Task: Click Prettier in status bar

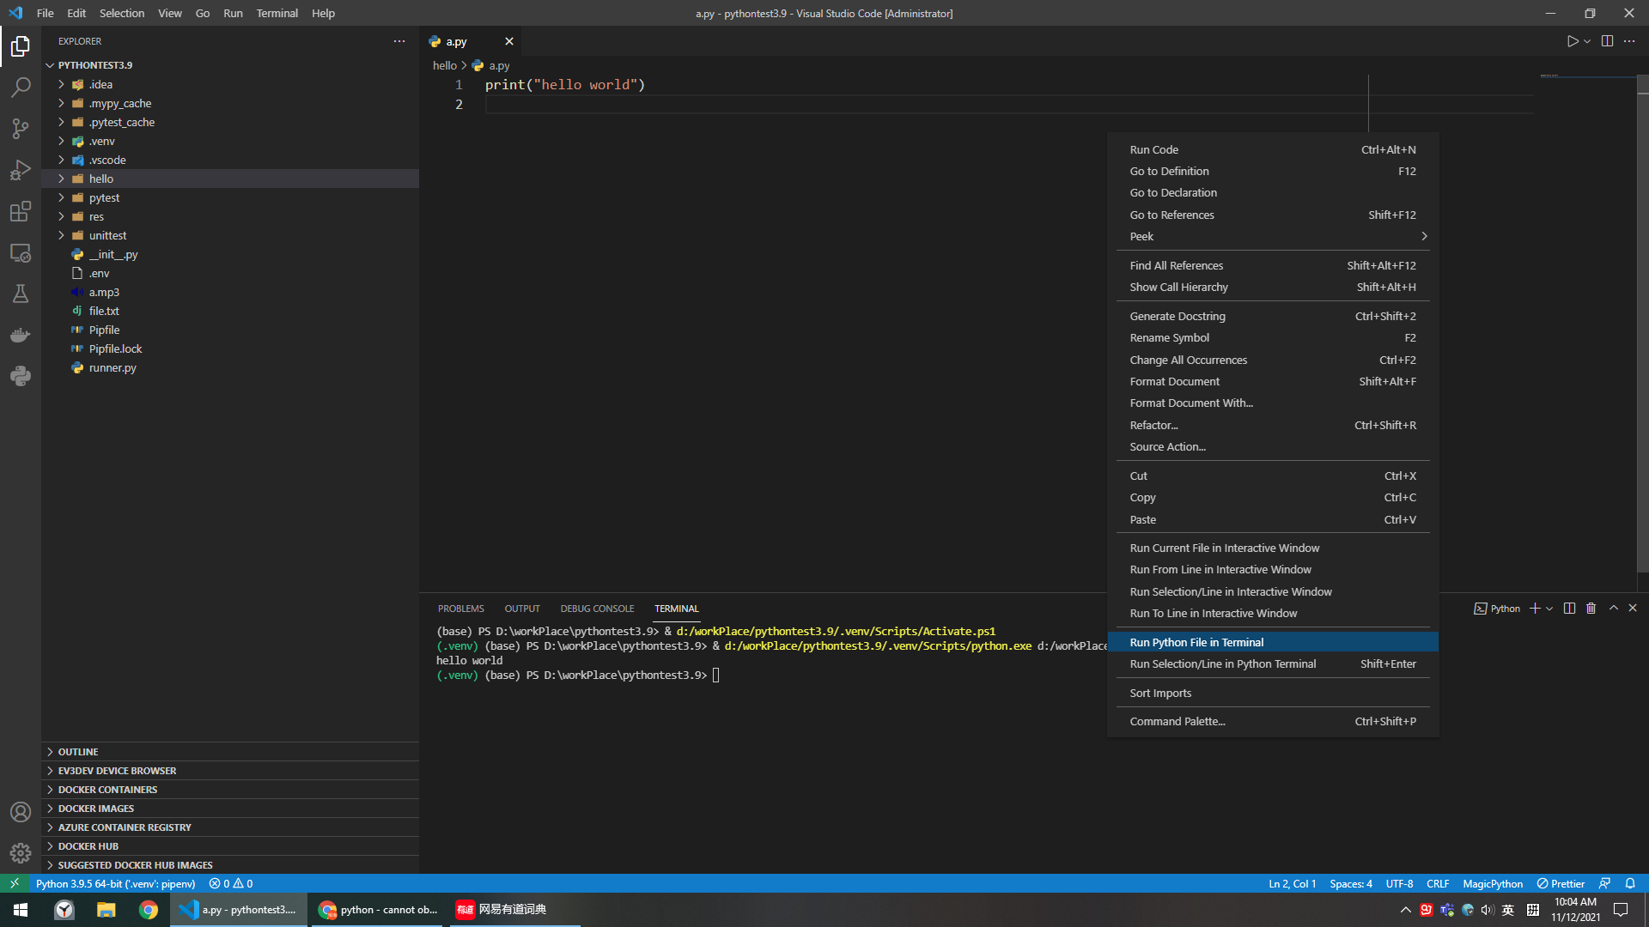Action: [1561, 883]
